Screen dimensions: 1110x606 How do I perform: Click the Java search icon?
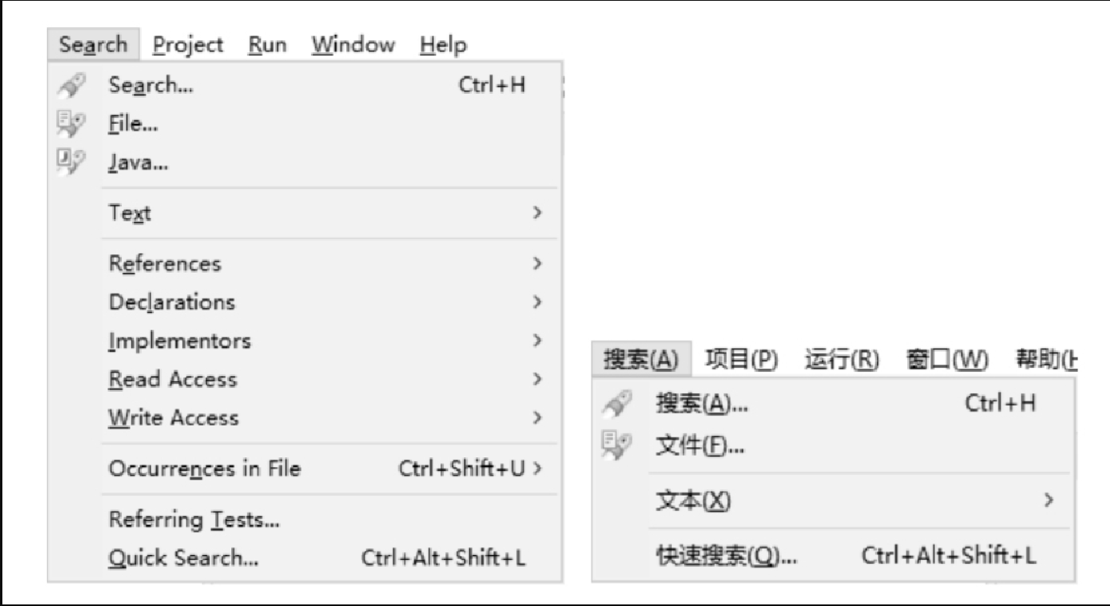pos(68,164)
